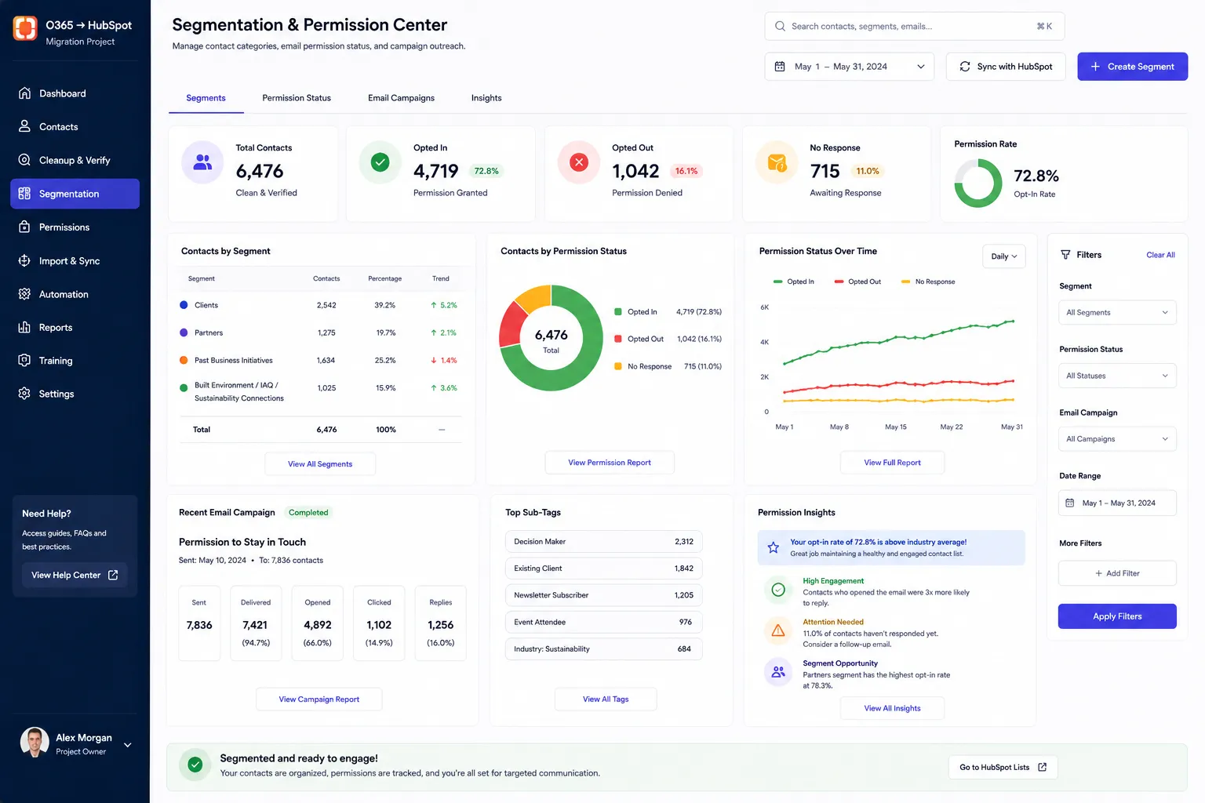Click View Full Report button
Image resolution: width=1205 pixels, height=803 pixels.
pos(892,463)
